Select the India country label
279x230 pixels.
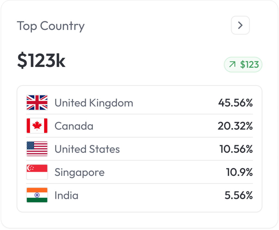point(66,195)
